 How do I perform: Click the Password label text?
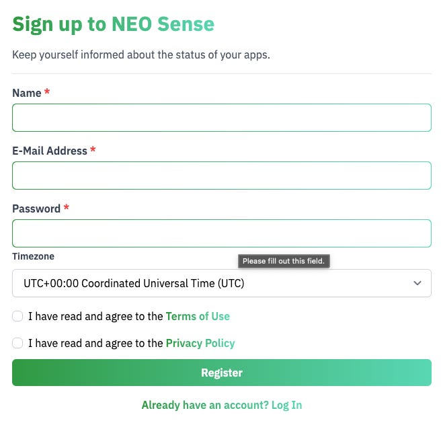point(36,208)
